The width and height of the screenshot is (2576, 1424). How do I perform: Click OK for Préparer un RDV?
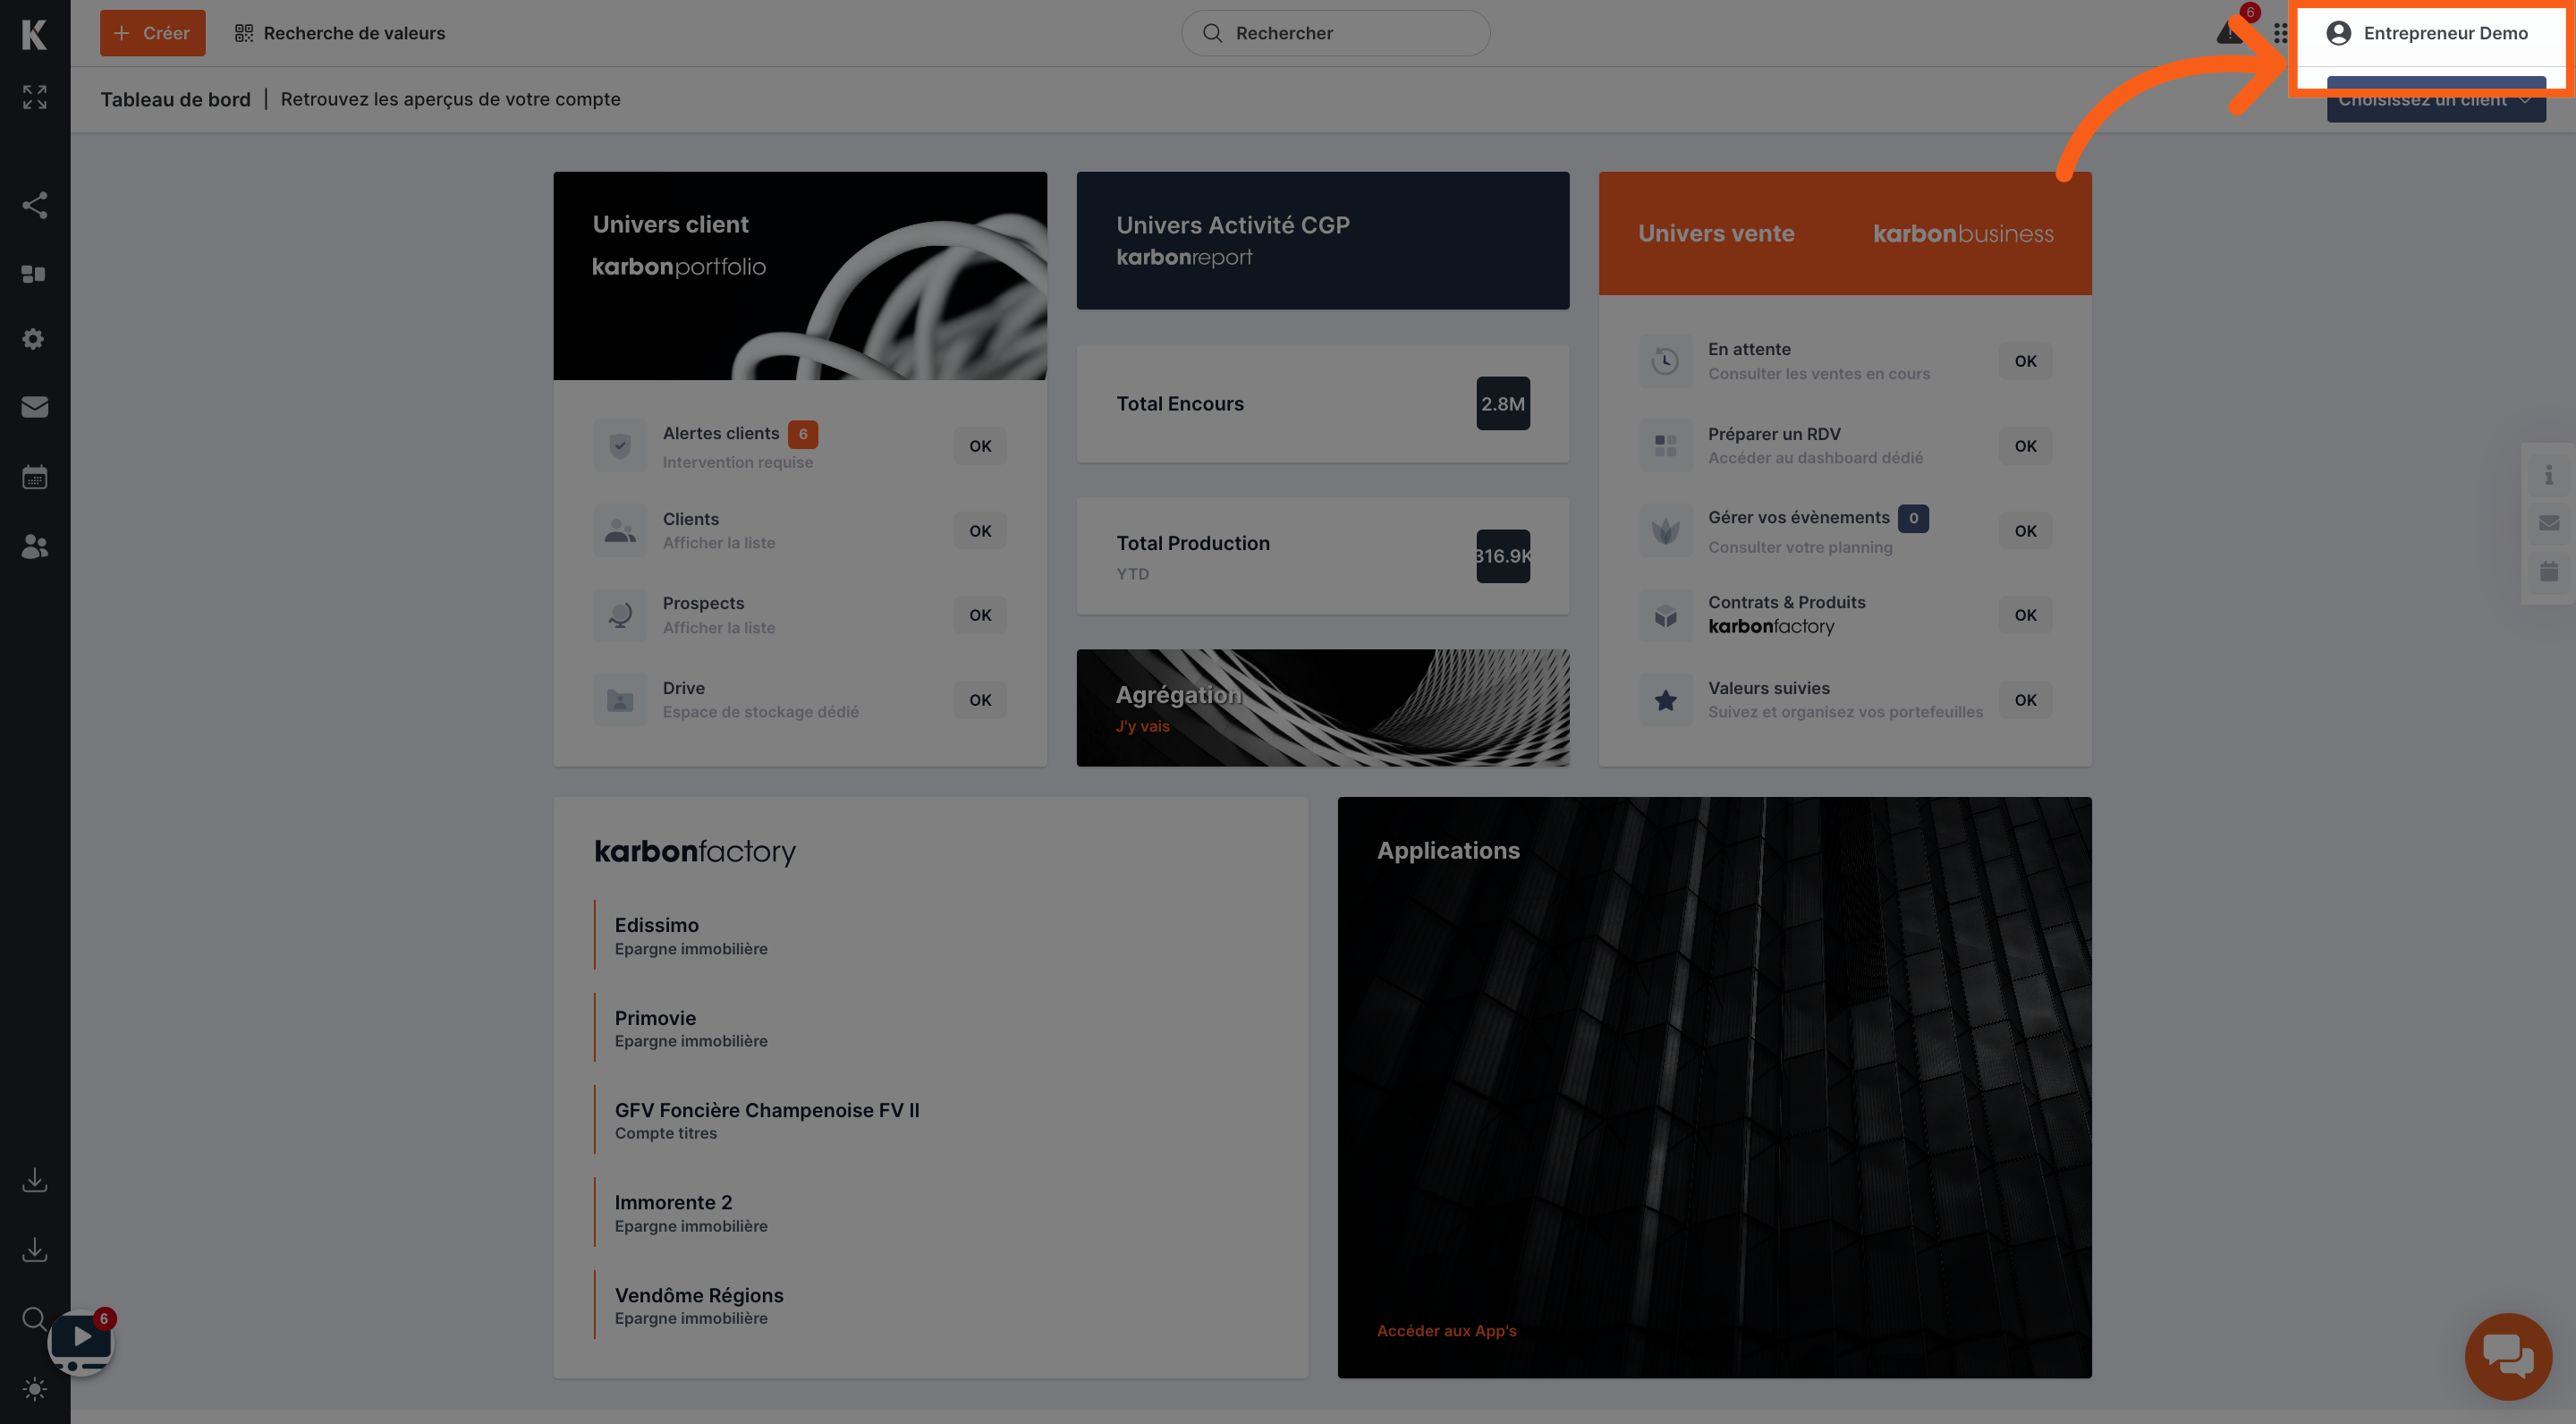coord(2025,446)
